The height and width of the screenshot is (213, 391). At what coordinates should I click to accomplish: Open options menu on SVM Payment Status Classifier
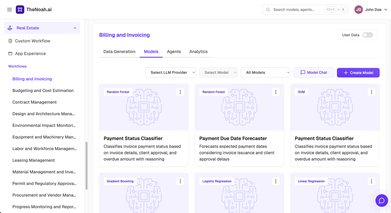371,92
